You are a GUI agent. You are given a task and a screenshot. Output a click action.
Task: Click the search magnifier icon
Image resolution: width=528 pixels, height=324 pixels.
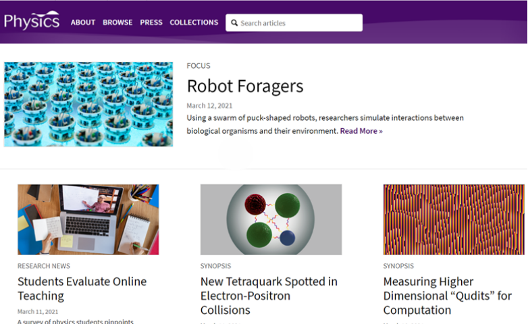pyautogui.click(x=234, y=23)
